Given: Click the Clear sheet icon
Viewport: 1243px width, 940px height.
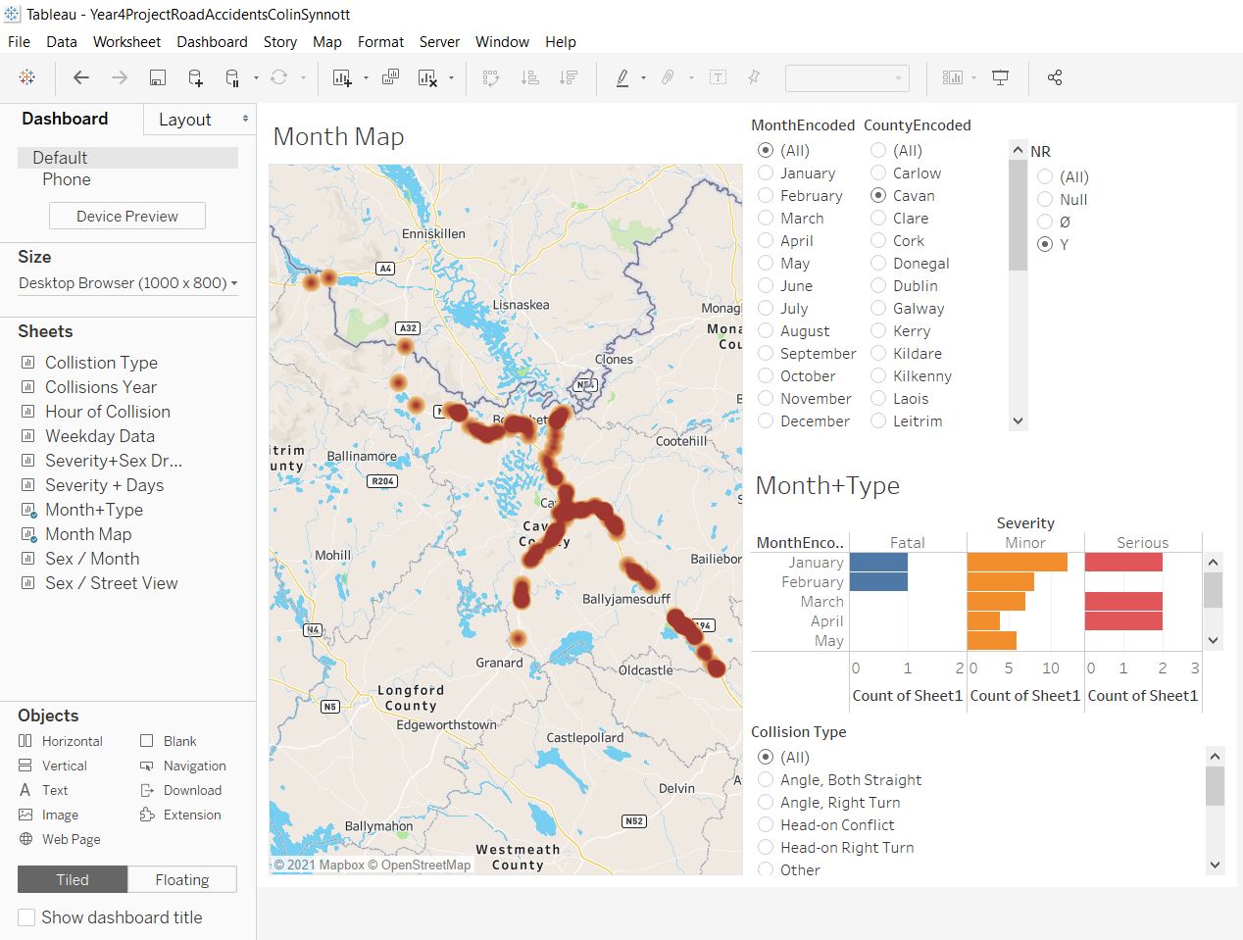Looking at the screenshot, I should pos(427,77).
